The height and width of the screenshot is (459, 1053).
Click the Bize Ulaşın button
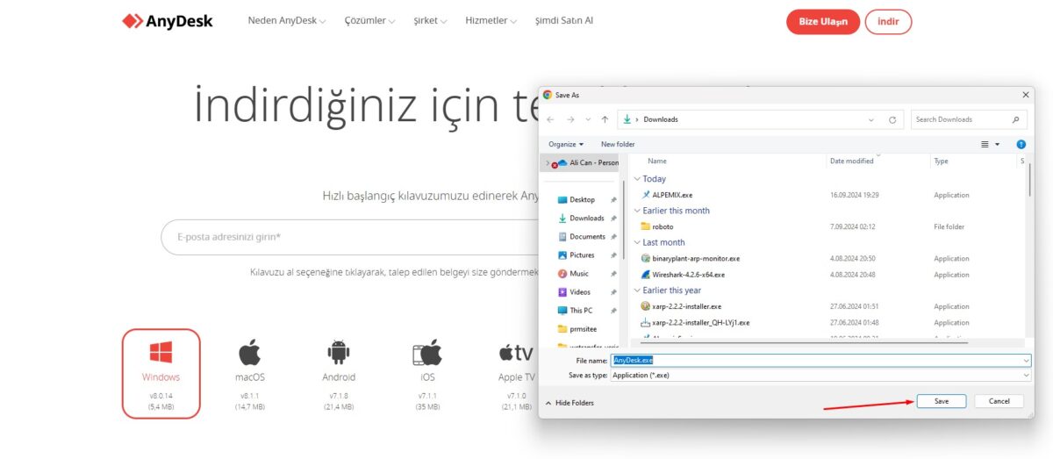coord(823,22)
